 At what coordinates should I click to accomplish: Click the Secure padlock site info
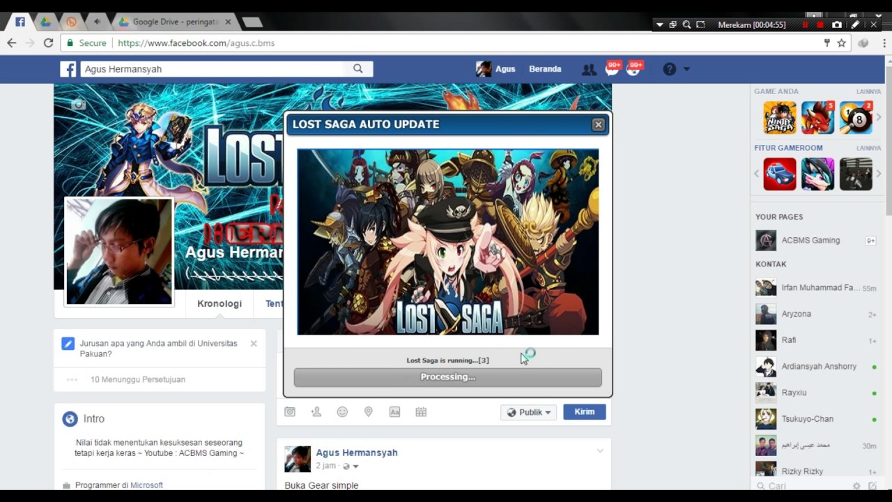coord(86,43)
